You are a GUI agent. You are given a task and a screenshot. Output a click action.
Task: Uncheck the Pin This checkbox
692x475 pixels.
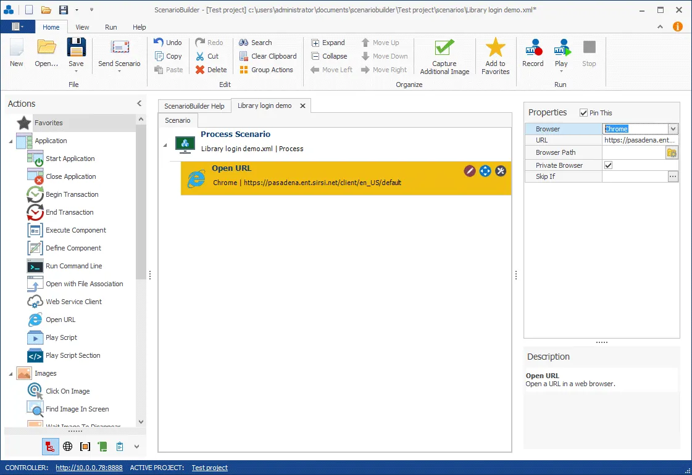583,113
